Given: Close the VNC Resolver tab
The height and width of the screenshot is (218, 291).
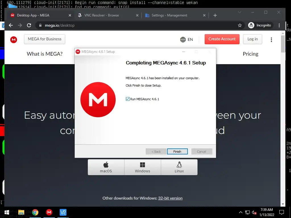Looking at the screenshot, I should [137, 15].
